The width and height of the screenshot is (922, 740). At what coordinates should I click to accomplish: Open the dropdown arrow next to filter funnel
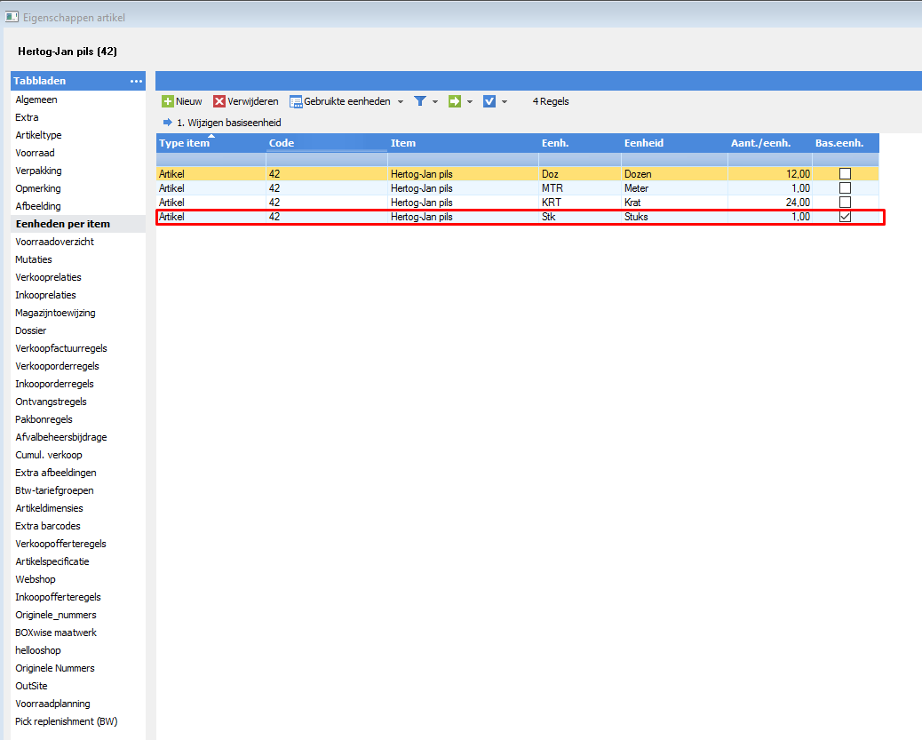(x=435, y=102)
